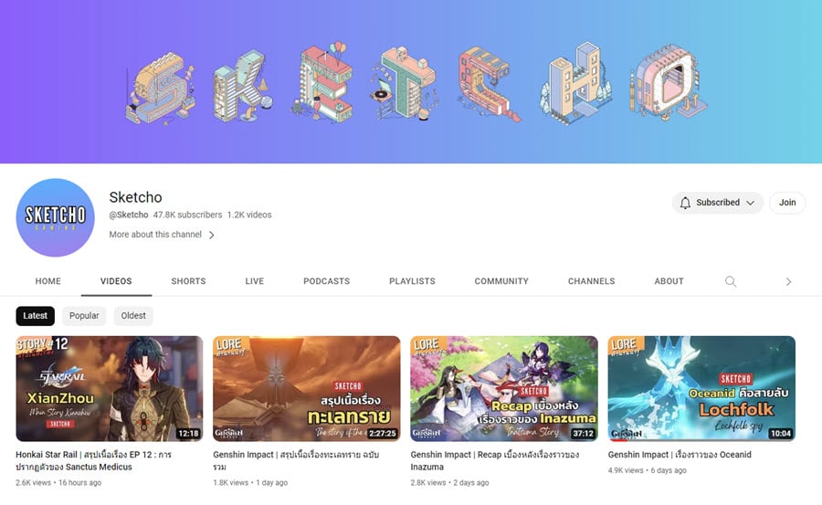Switch to the PLAYLISTS tab
This screenshot has height=505, width=822.
pos(412,281)
